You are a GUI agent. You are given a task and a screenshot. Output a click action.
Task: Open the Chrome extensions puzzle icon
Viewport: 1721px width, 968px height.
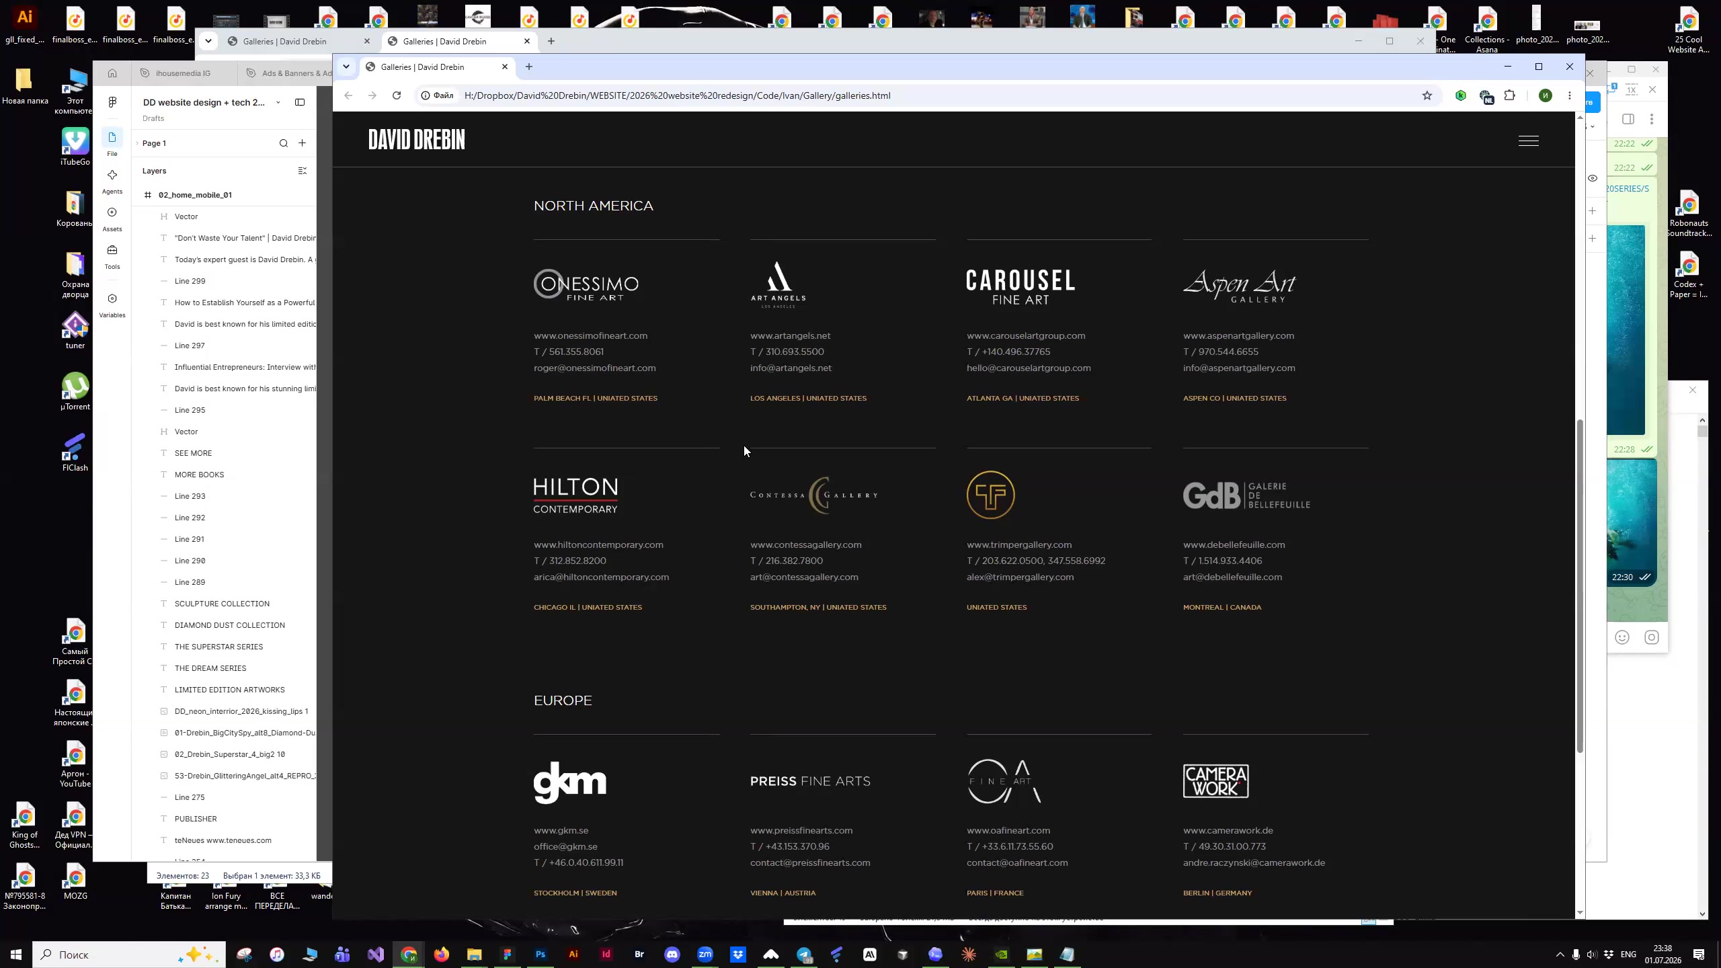1510,95
